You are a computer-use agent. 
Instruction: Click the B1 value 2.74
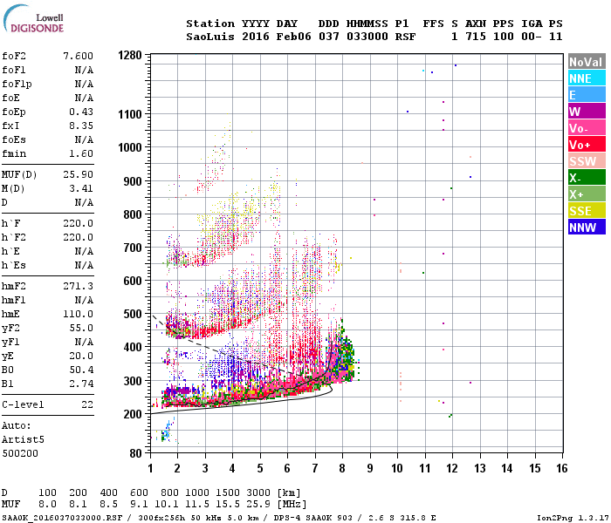(81, 384)
